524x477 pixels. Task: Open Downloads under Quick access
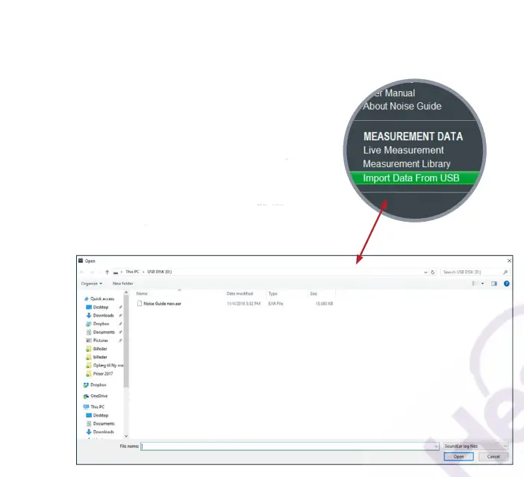tap(103, 316)
